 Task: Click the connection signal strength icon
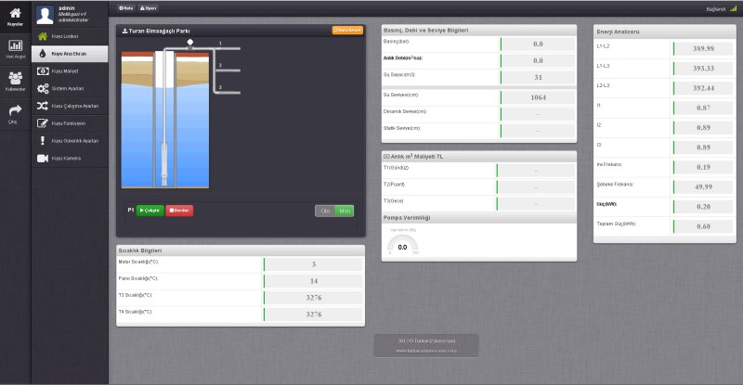[x=733, y=8]
